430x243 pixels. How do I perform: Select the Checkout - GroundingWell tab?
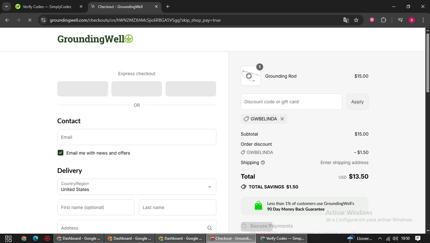pyautogui.click(x=120, y=7)
